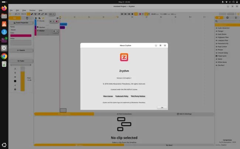Viewport: 240px width, 149px height.
Task: Click the rewind transport button
Action: coord(122,14)
